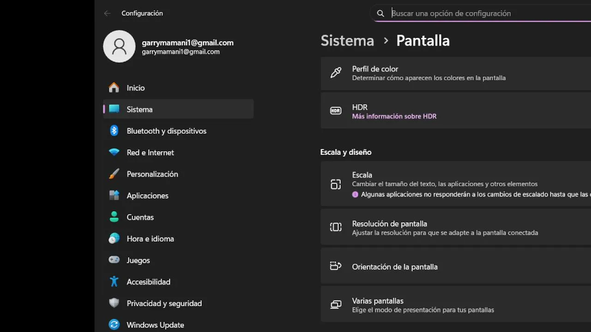
Task: Click the search magnifier icon
Action: click(380, 13)
